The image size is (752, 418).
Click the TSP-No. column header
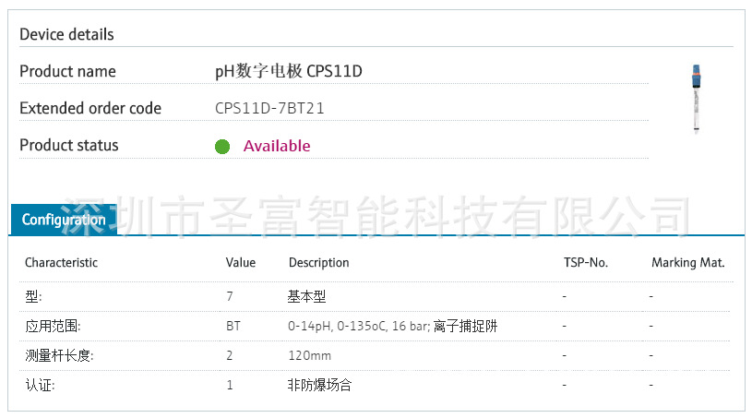tap(586, 263)
